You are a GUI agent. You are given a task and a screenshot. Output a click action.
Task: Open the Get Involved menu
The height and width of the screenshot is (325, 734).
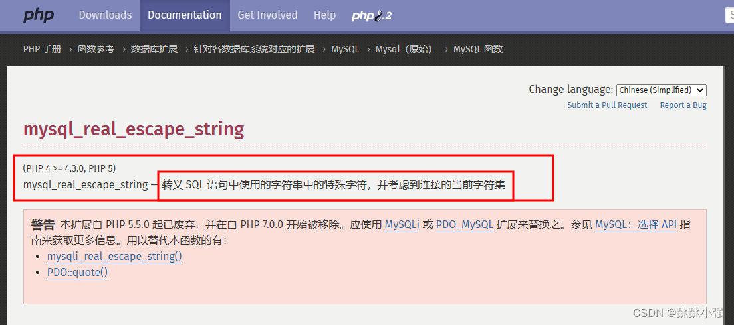coord(267,15)
